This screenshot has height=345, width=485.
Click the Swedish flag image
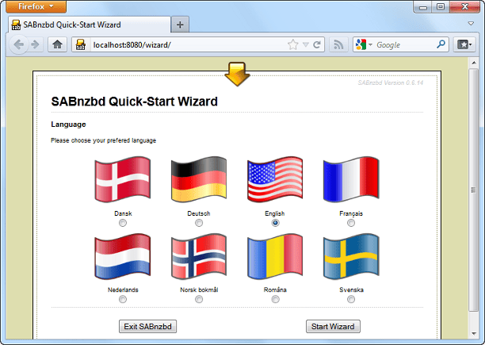351,256
